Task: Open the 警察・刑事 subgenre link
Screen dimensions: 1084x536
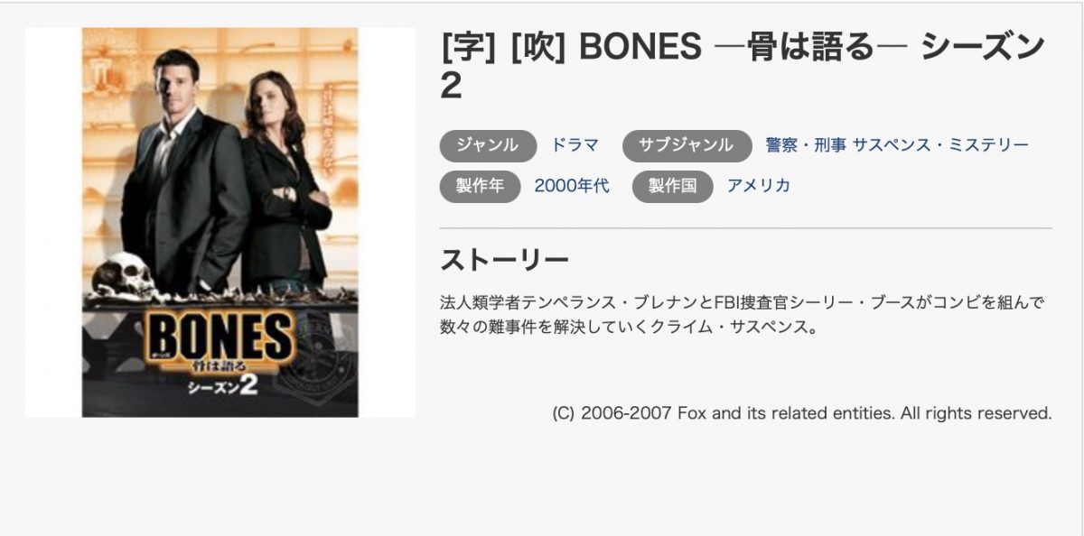Action: pos(805,144)
